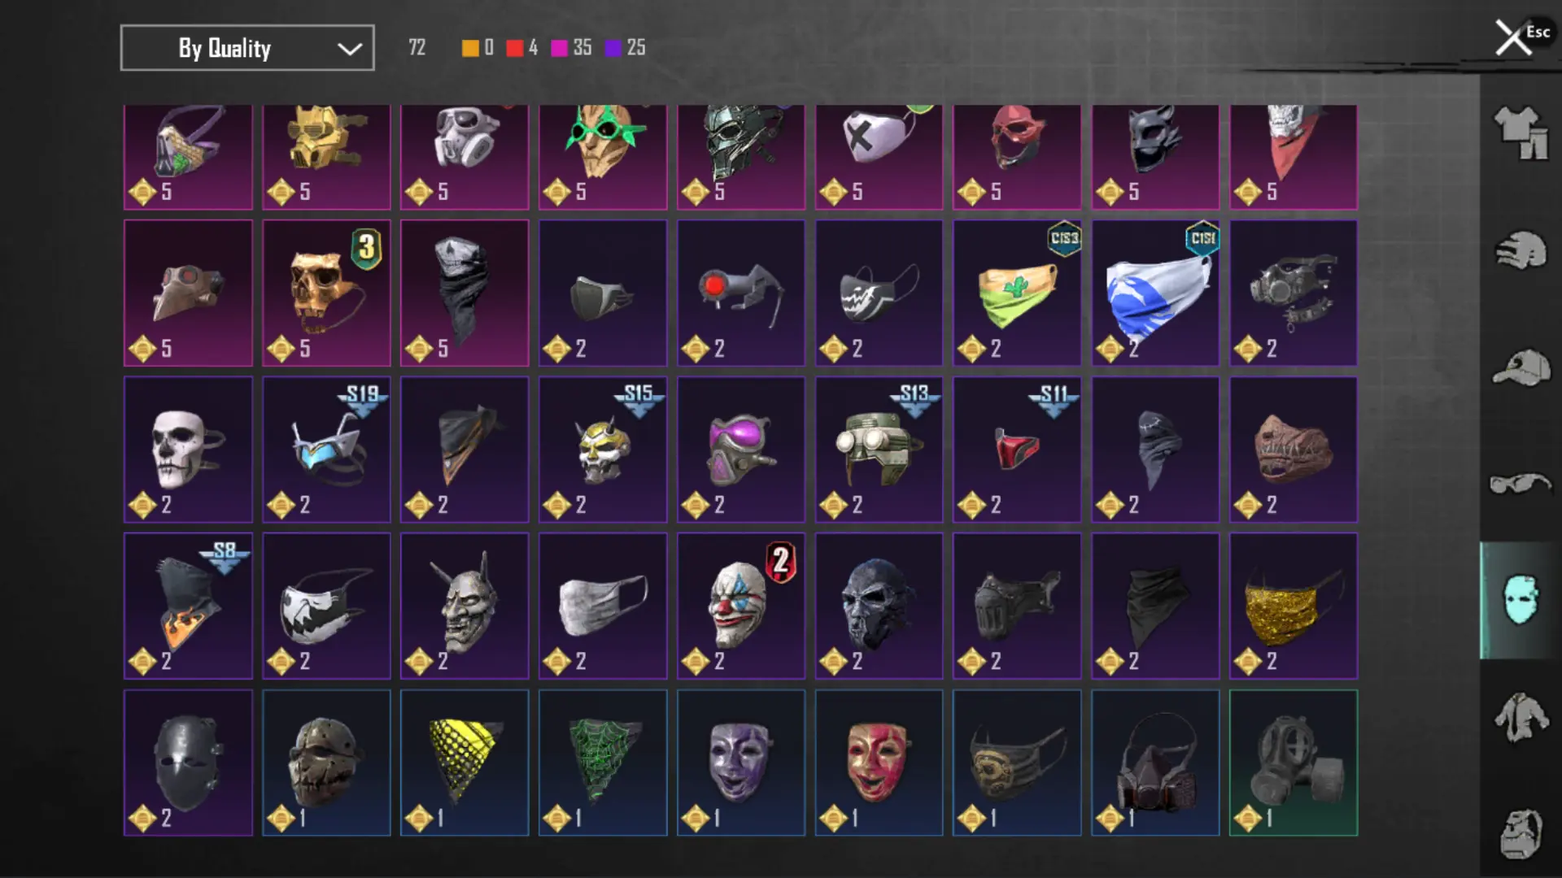Click the dropdown chevron arrow beside By Quality
Image resolution: width=1562 pixels, height=878 pixels.
(x=350, y=49)
